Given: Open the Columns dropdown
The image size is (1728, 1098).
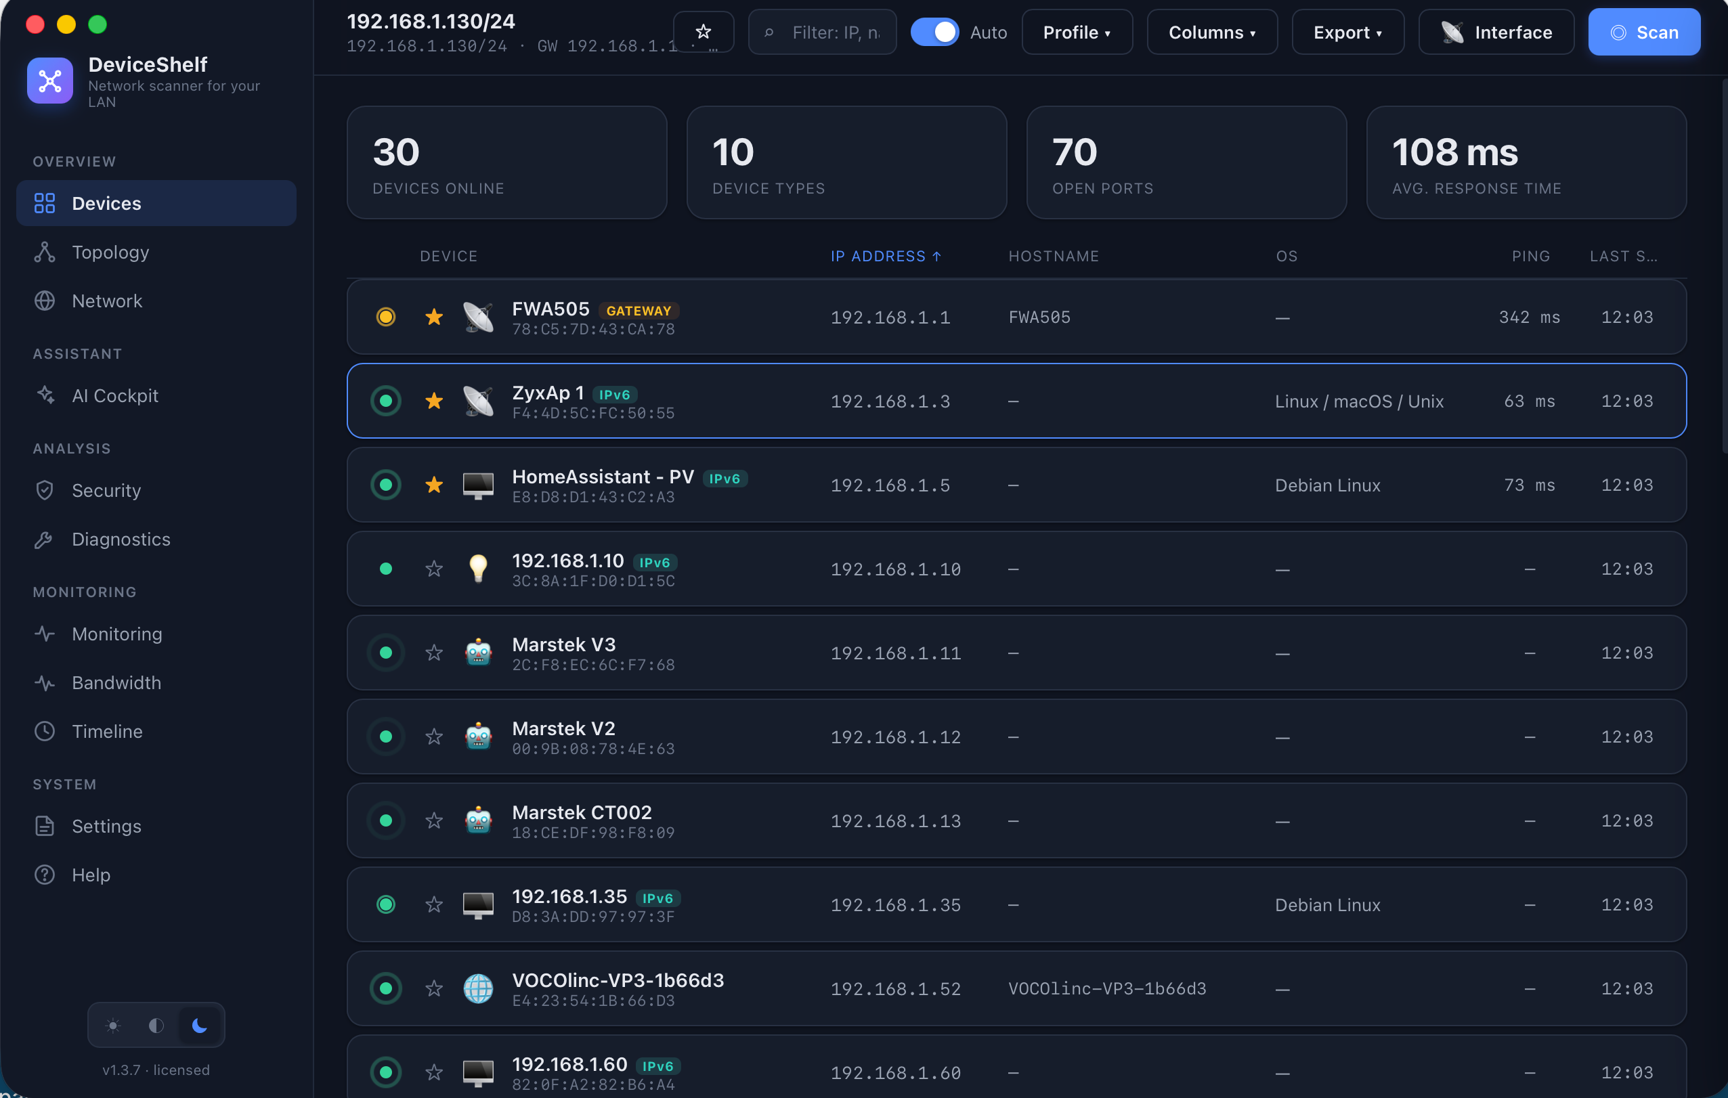Looking at the screenshot, I should point(1211,32).
